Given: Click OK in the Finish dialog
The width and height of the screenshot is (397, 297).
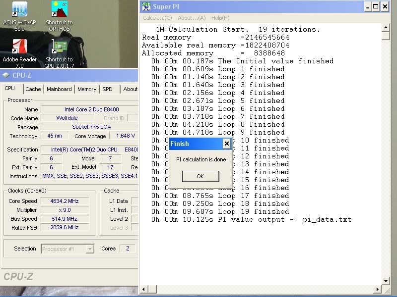Looking at the screenshot, I should click(200, 176).
